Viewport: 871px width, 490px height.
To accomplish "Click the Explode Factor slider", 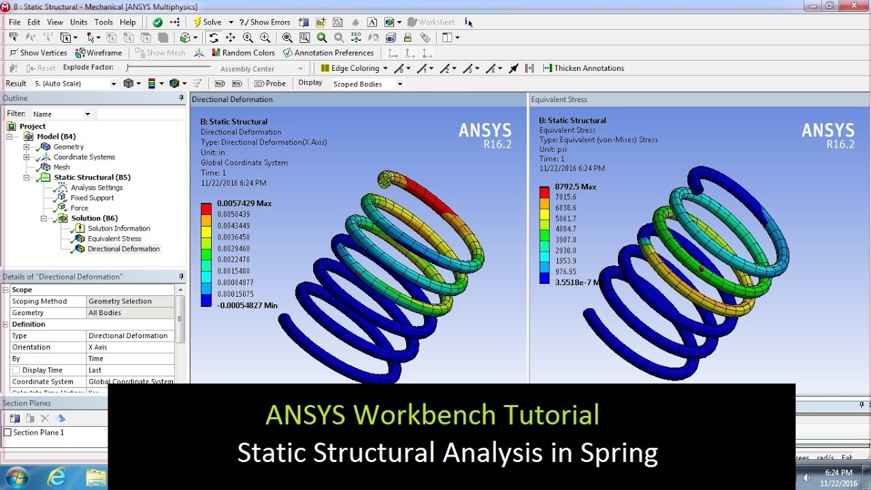I will click(169, 67).
